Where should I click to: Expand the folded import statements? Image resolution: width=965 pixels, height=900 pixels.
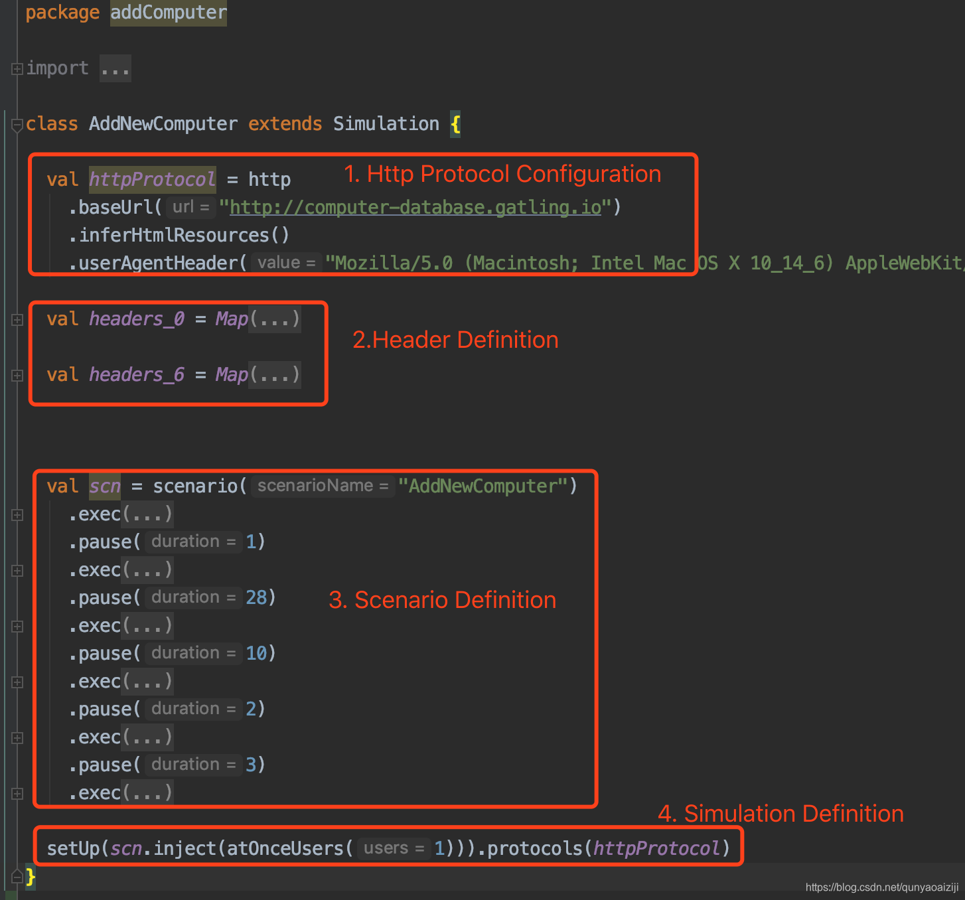(17, 68)
